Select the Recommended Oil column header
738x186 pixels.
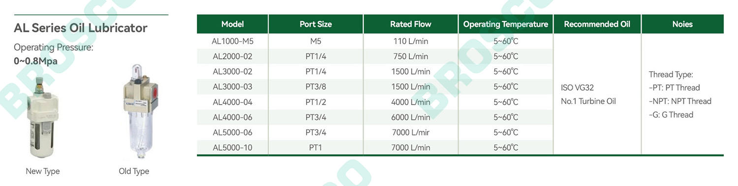click(597, 24)
